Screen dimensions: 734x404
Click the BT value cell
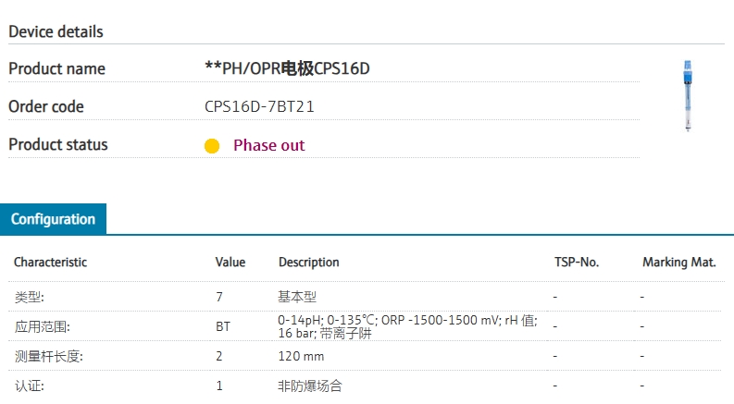[223, 326]
